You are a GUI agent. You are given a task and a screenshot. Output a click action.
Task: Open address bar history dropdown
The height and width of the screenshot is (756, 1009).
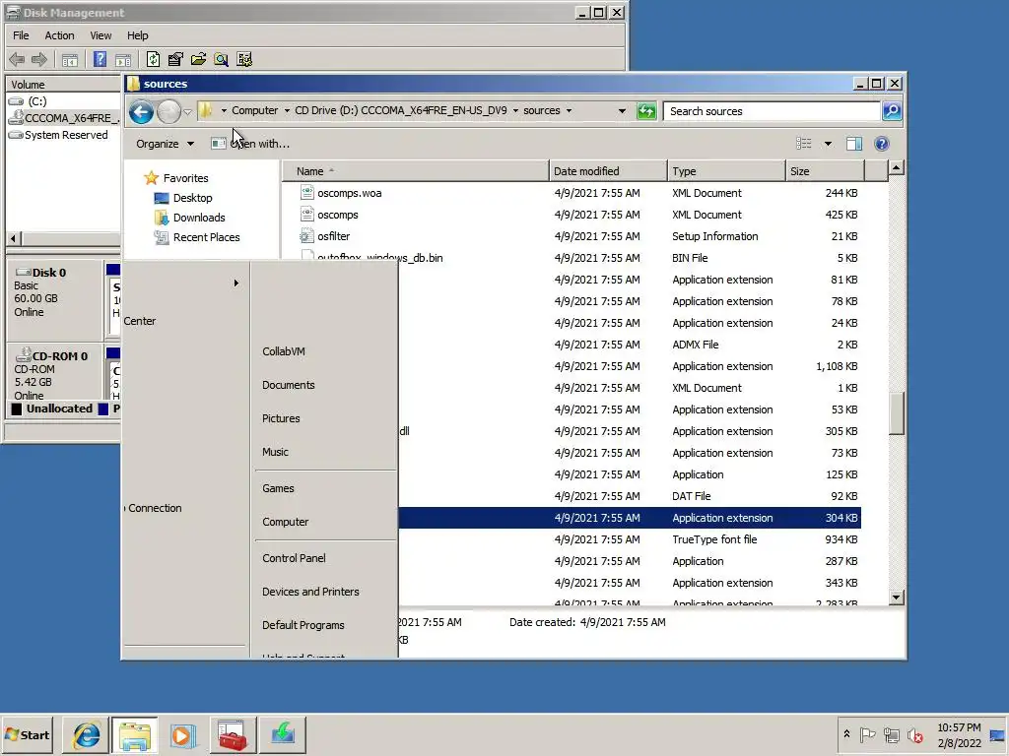622,110
